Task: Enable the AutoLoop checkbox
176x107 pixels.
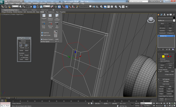Action: pyautogui.click(x=20, y=41)
